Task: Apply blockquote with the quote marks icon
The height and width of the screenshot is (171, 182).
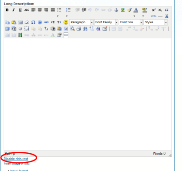Action: coord(167,10)
